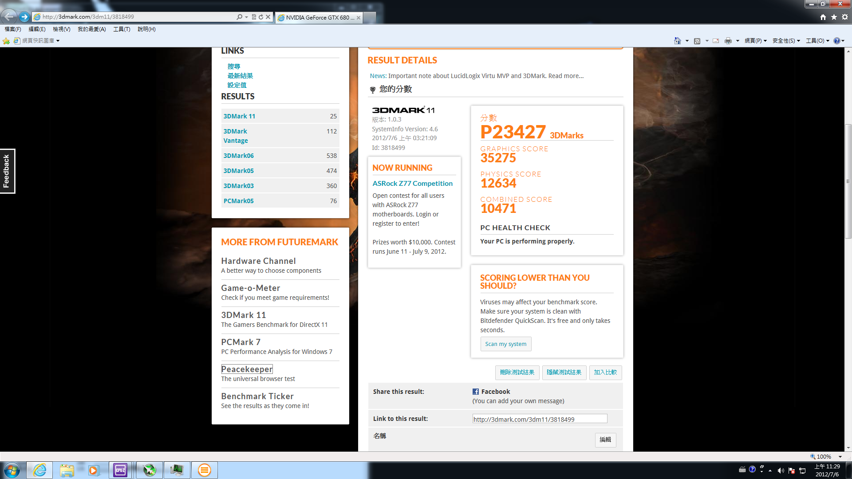Screen dimensions: 852x479
Task: Click the 3DMark Vantage results link
Action: (236, 136)
